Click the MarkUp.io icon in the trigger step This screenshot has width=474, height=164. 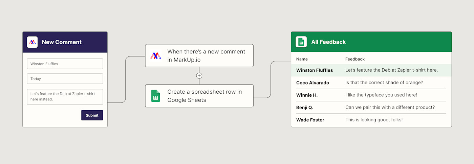pos(156,55)
